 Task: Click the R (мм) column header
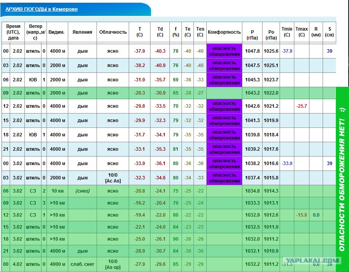(x=316, y=32)
